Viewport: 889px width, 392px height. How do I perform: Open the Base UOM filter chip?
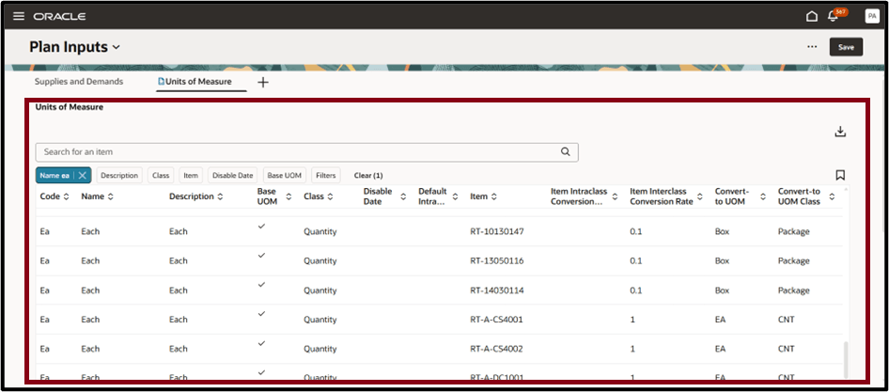pos(284,175)
